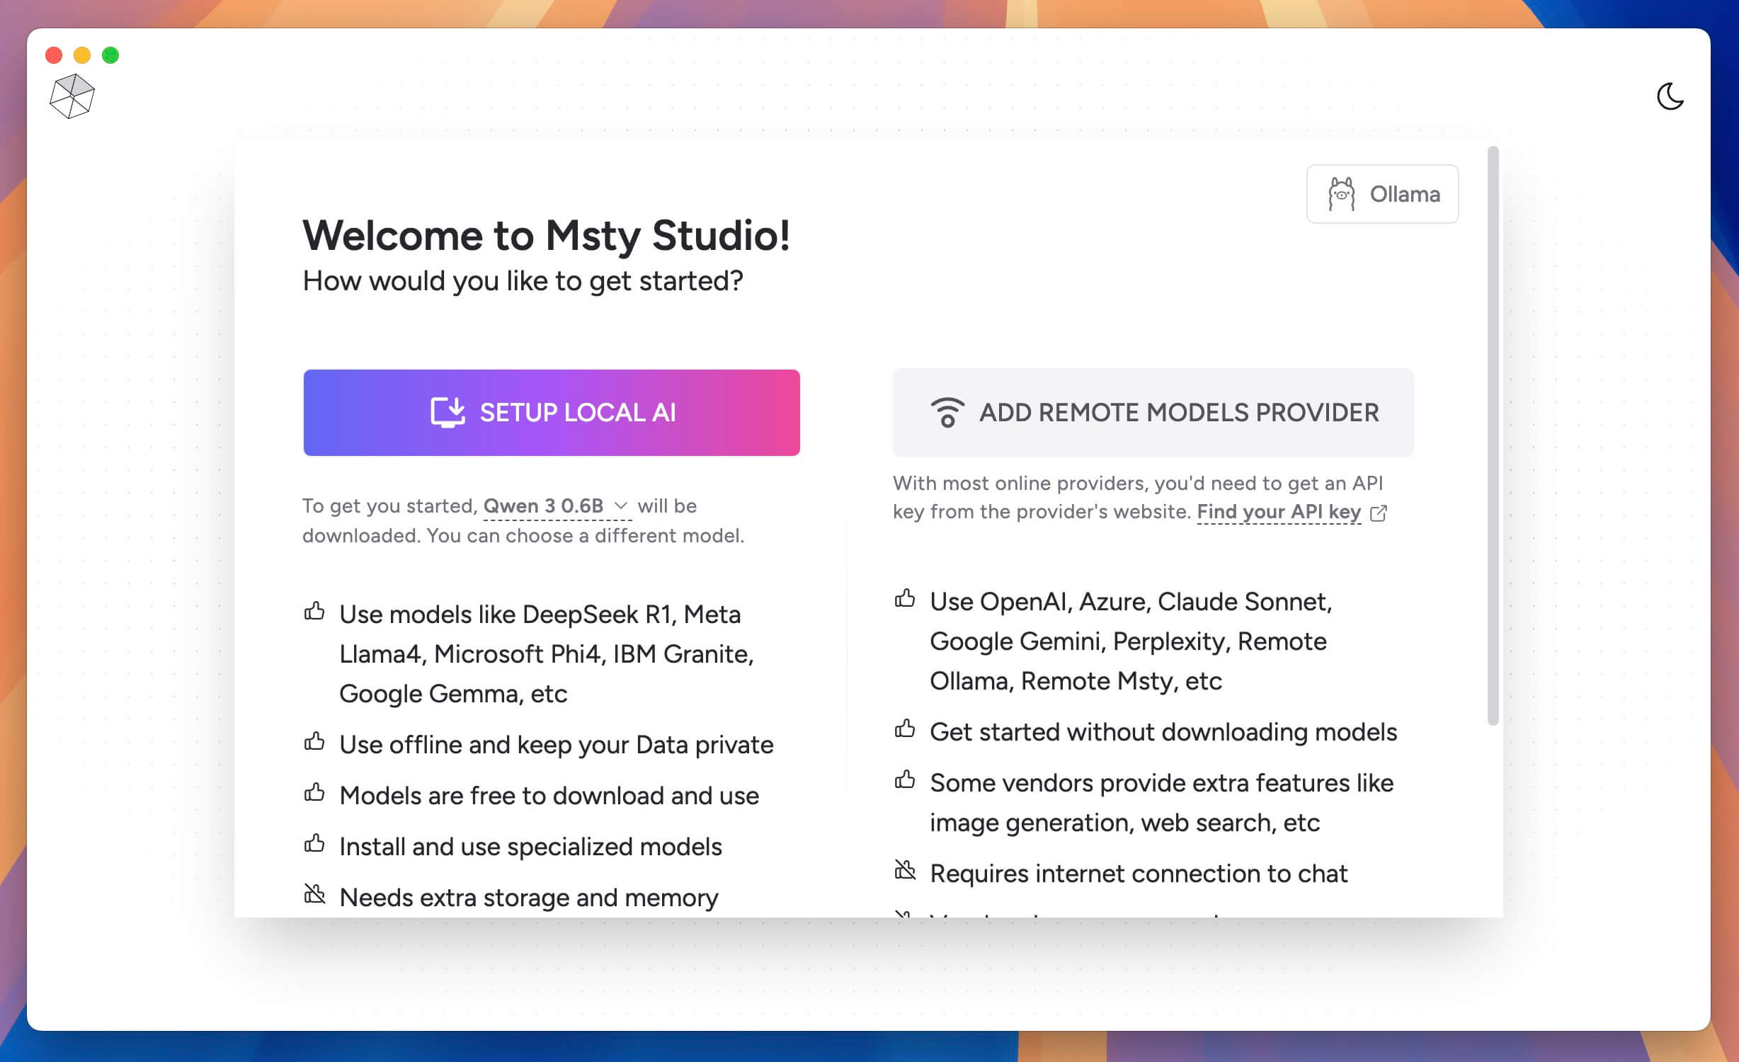This screenshot has height=1062, width=1739.
Task: Click thumbs-down icon beside Needs extra storage
Action: click(x=314, y=894)
